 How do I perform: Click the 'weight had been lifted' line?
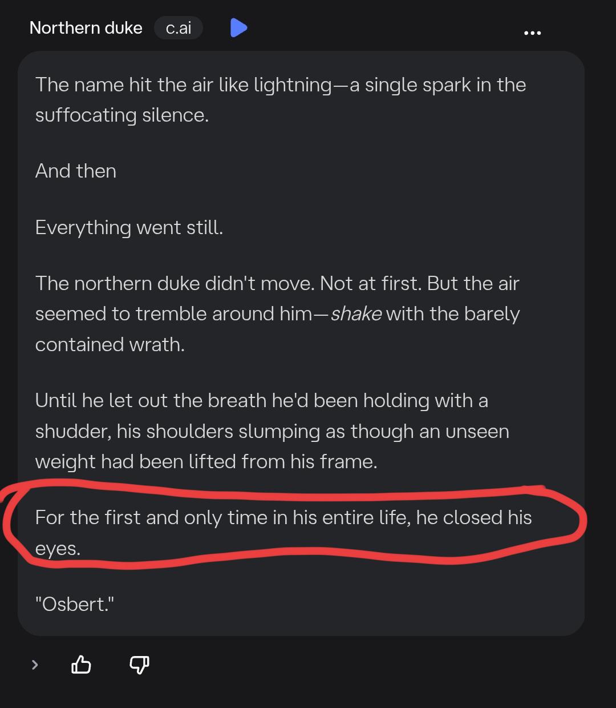[x=206, y=461]
